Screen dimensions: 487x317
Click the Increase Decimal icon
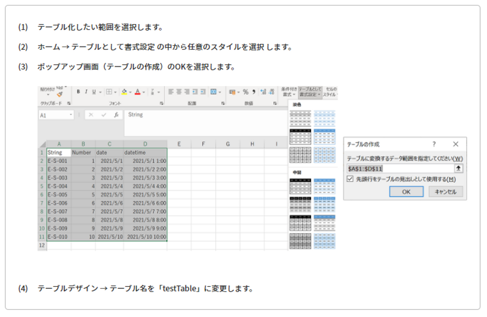263,92
